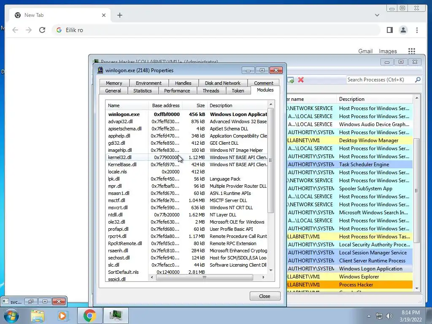Open the Gmail link
This screenshot has width=432, height=324.
365,51
